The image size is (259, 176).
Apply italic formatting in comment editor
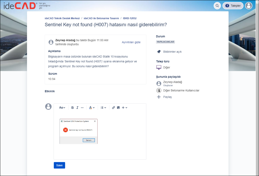(77, 108)
